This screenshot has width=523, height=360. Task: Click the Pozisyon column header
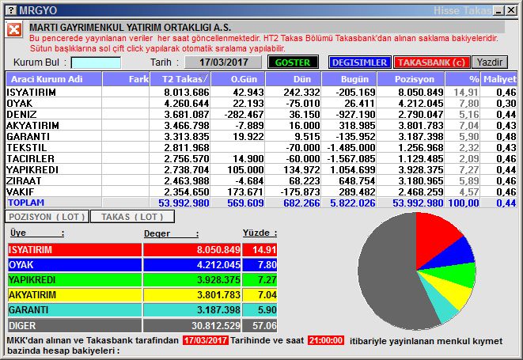pos(411,79)
